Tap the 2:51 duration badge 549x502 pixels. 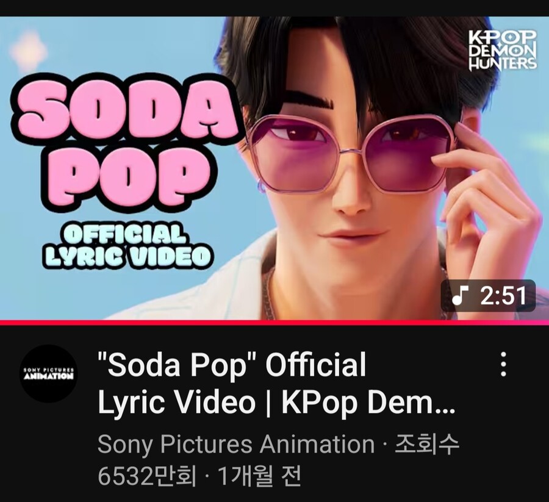(489, 296)
